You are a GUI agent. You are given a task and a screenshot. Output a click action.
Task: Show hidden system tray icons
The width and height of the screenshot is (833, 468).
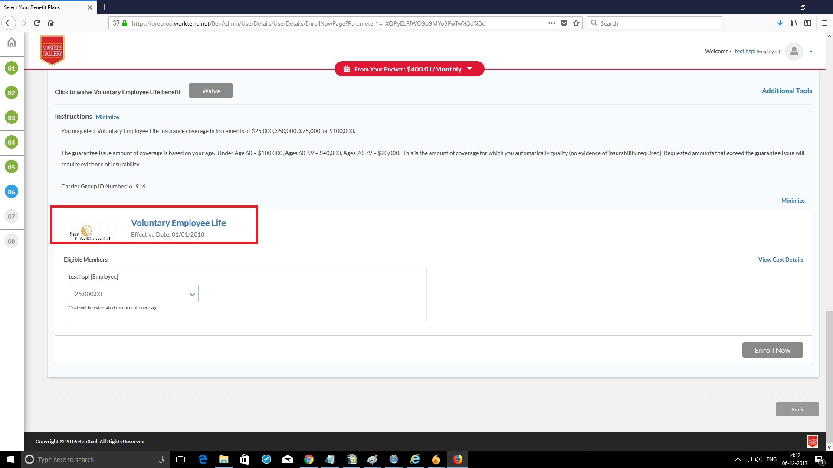(738, 459)
